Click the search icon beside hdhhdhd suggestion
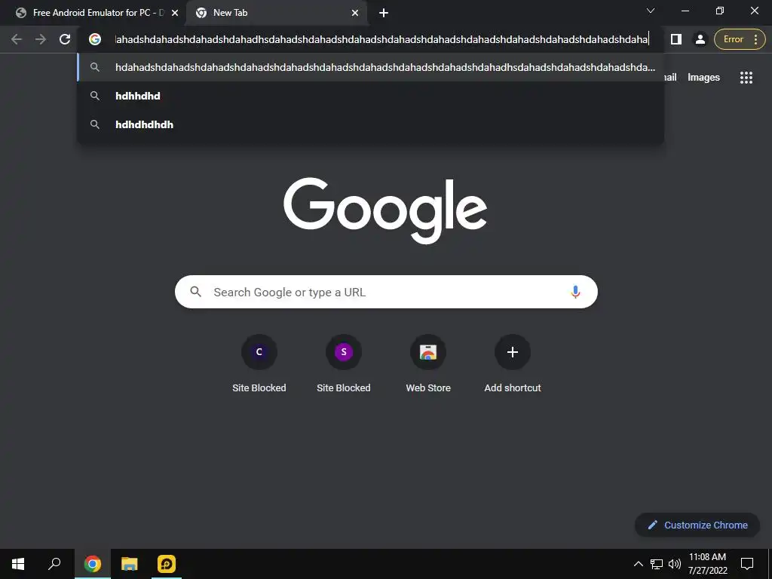The width and height of the screenshot is (772, 579). click(x=95, y=96)
